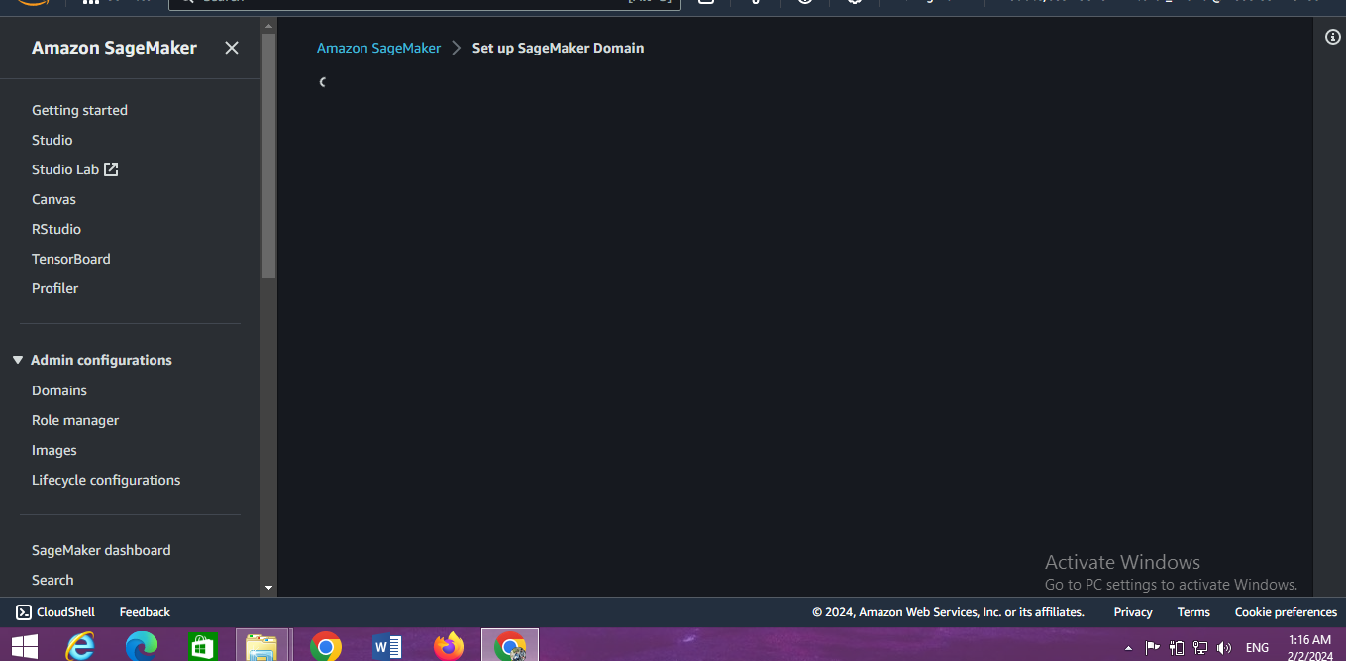Show hidden system tray icons
This screenshot has height=661, width=1346.
pyautogui.click(x=1128, y=648)
